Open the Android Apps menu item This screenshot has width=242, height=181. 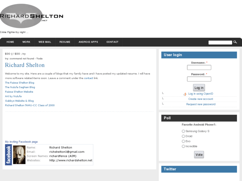click(x=88, y=42)
